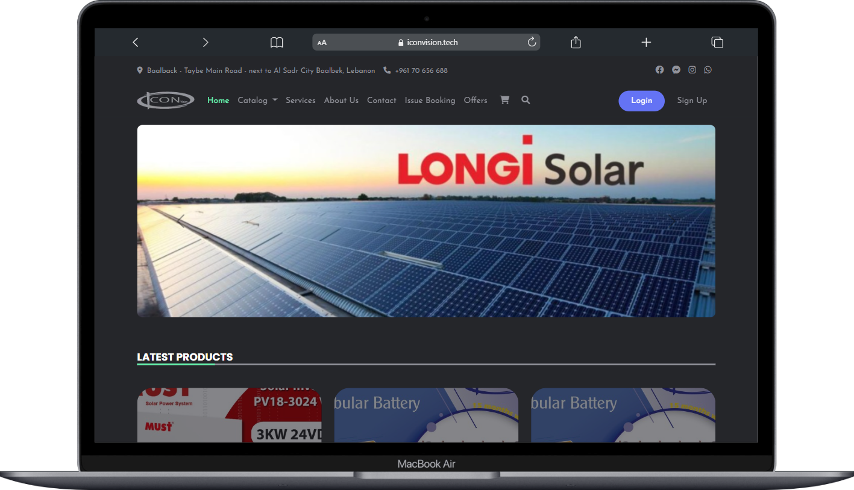Tap the AA reader text-size button
The height and width of the screenshot is (490, 854).
[322, 43]
